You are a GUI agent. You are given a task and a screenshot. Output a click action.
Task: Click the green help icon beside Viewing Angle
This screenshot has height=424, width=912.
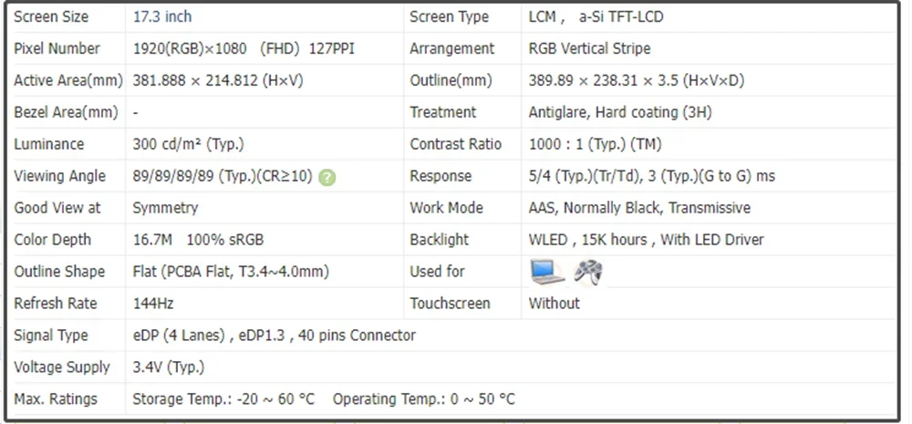(327, 177)
